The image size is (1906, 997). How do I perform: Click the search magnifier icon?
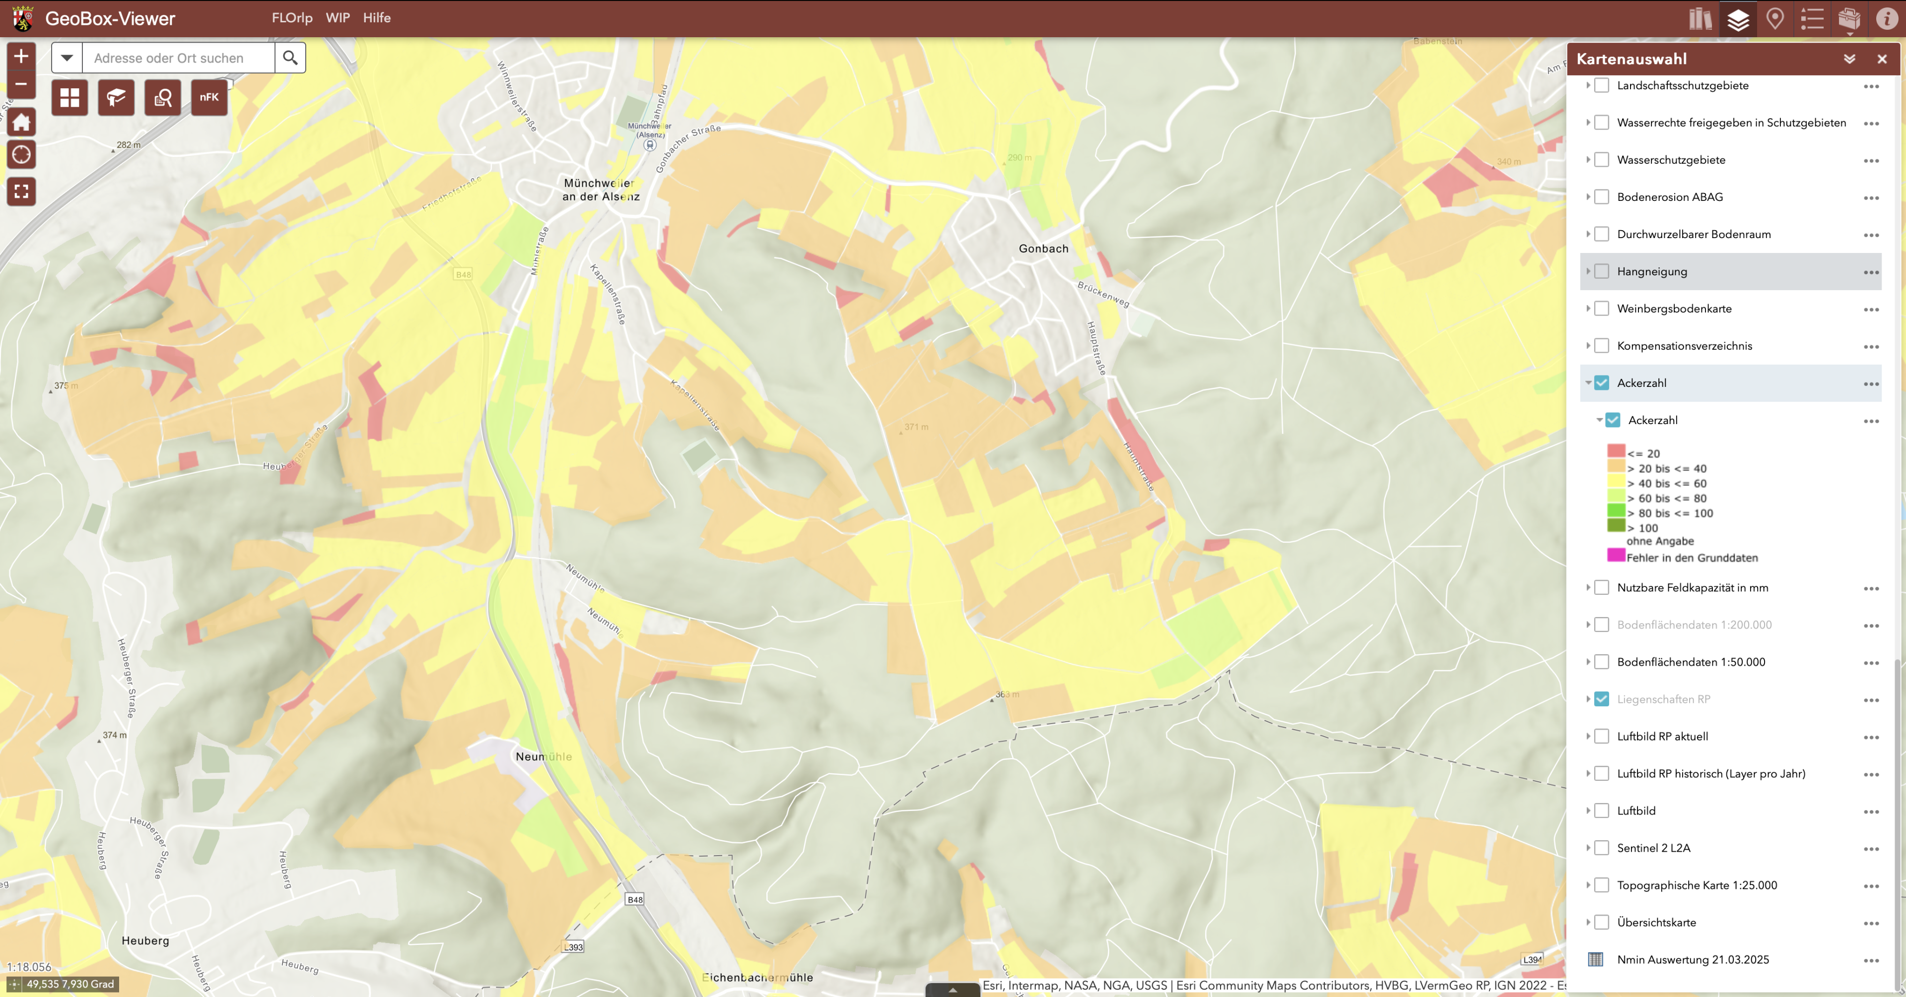point(290,58)
